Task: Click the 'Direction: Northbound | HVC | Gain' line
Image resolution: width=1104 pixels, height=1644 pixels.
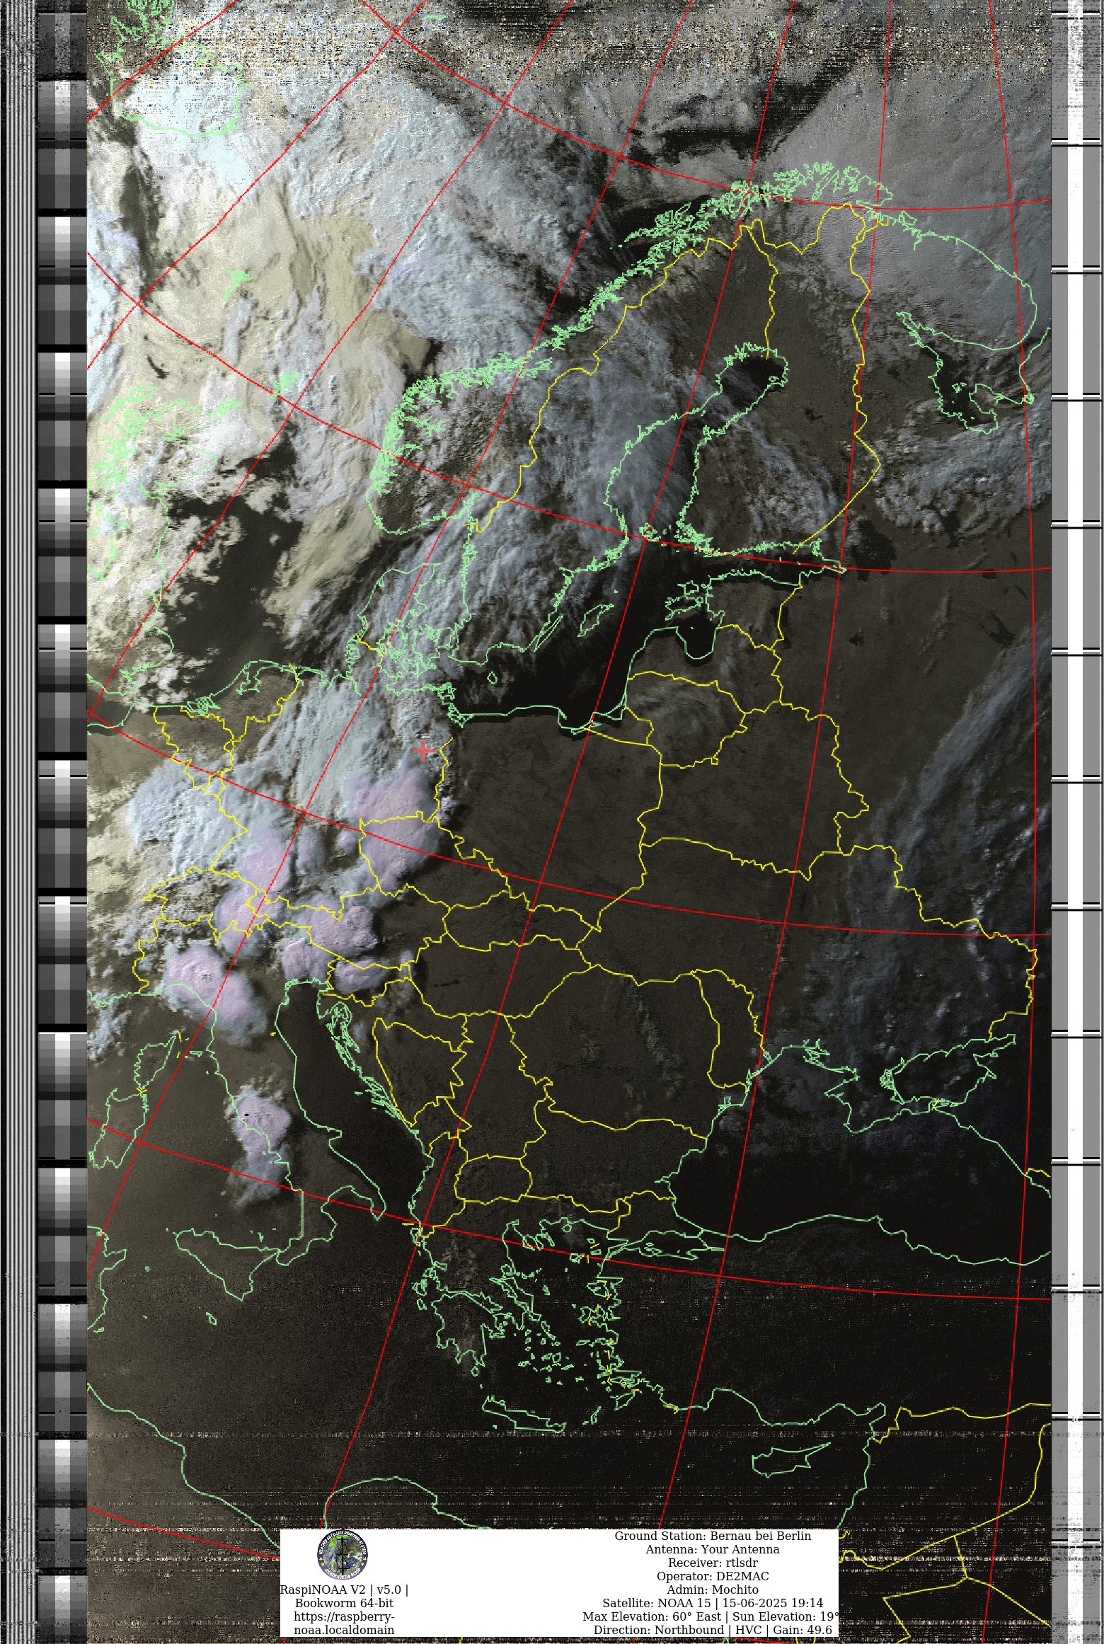Action: (x=713, y=1630)
